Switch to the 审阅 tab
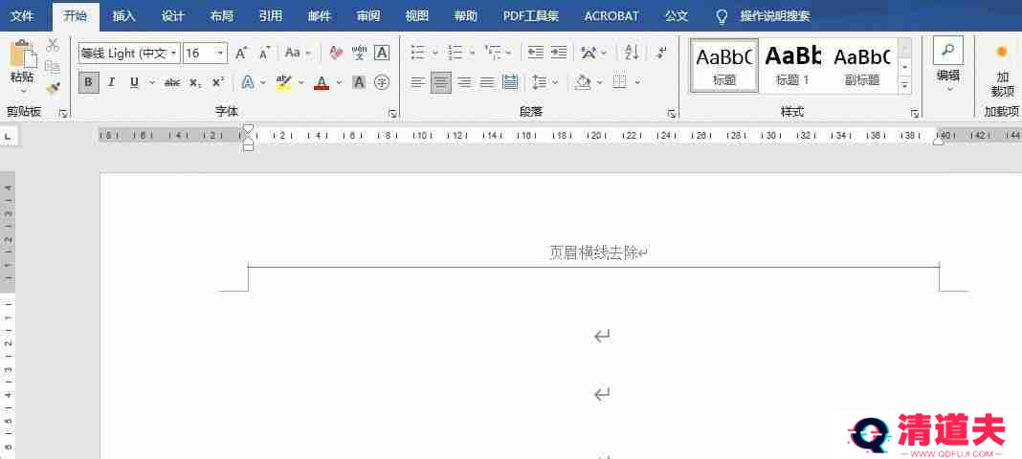Screen dimensions: 1022x459 [x=368, y=16]
